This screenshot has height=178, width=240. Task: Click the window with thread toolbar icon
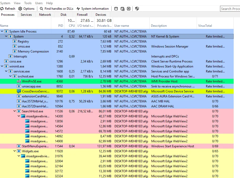point(122,9)
